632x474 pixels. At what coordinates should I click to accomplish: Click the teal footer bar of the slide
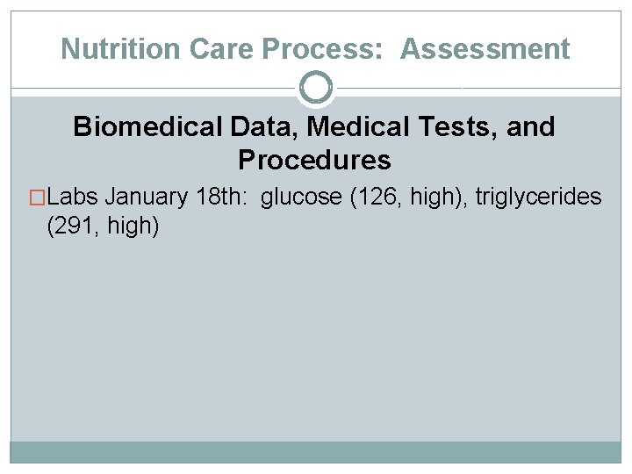tap(316, 452)
